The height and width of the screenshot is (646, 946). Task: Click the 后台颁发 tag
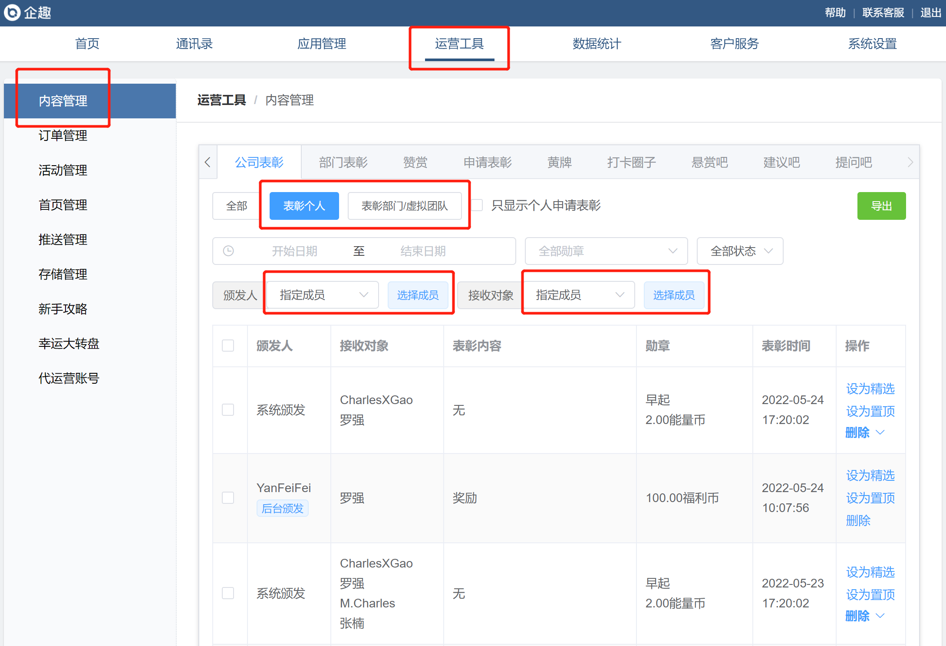click(283, 508)
